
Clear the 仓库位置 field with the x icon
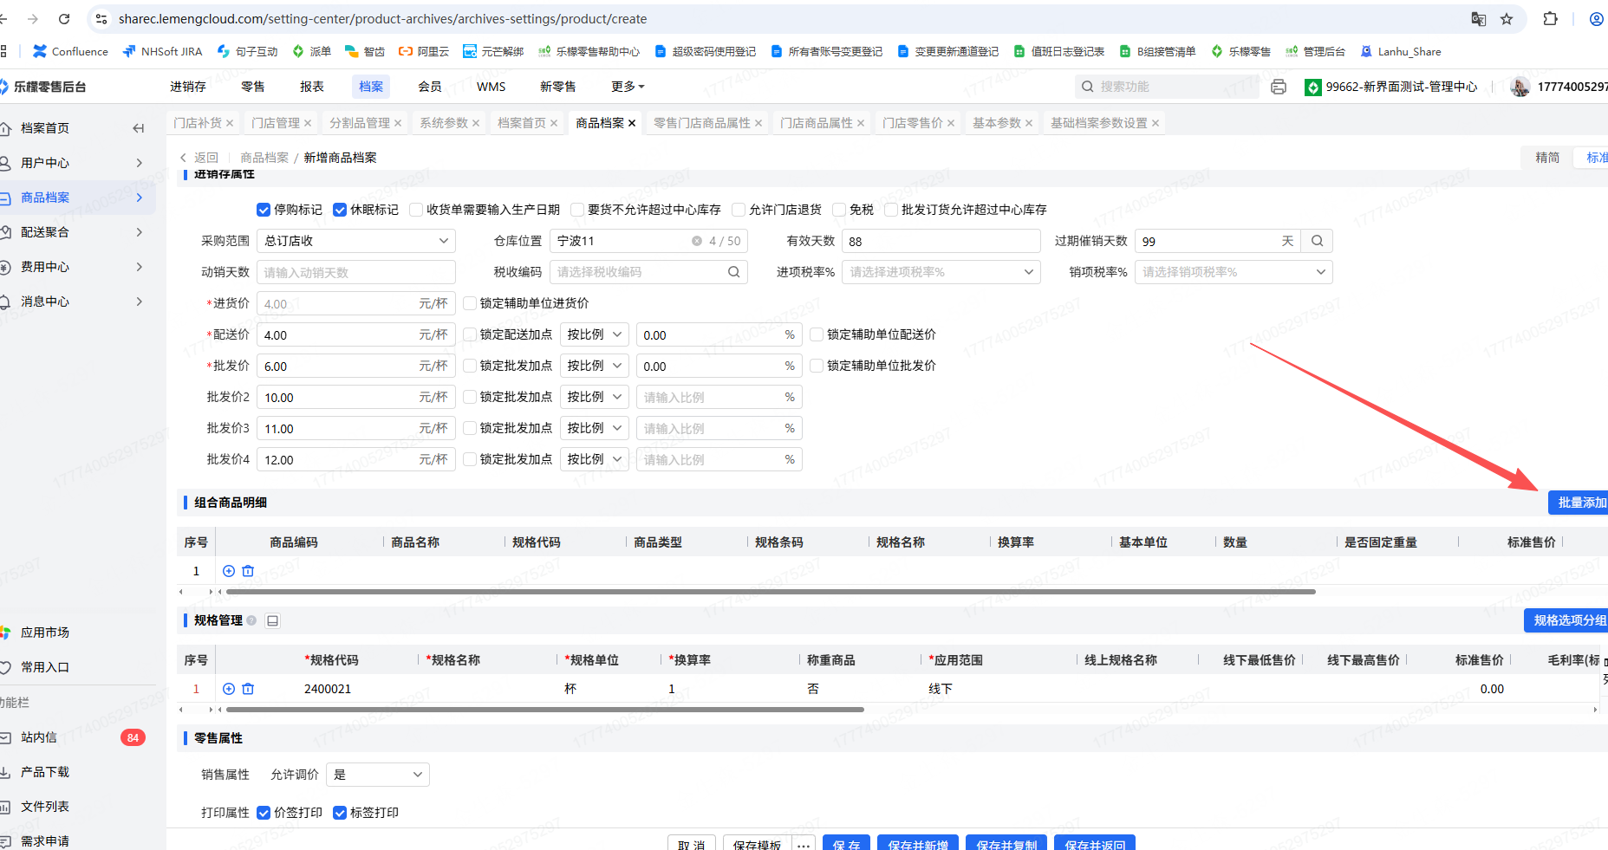(x=697, y=241)
